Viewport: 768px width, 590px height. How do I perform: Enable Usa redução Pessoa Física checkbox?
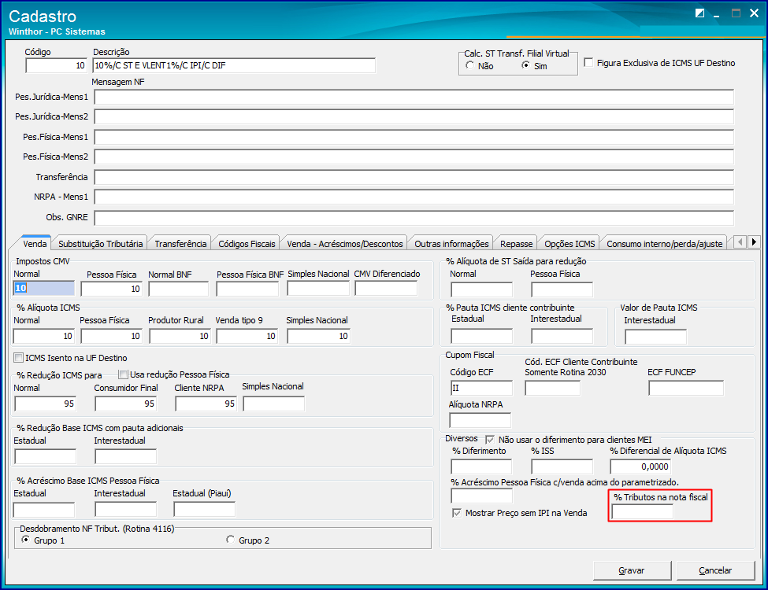coord(124,374)
